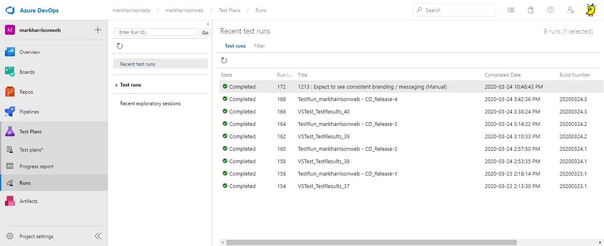Switch to the Filter tab
Image resolution: width=604 pixels, height=246 pixels.
(259, 46)
